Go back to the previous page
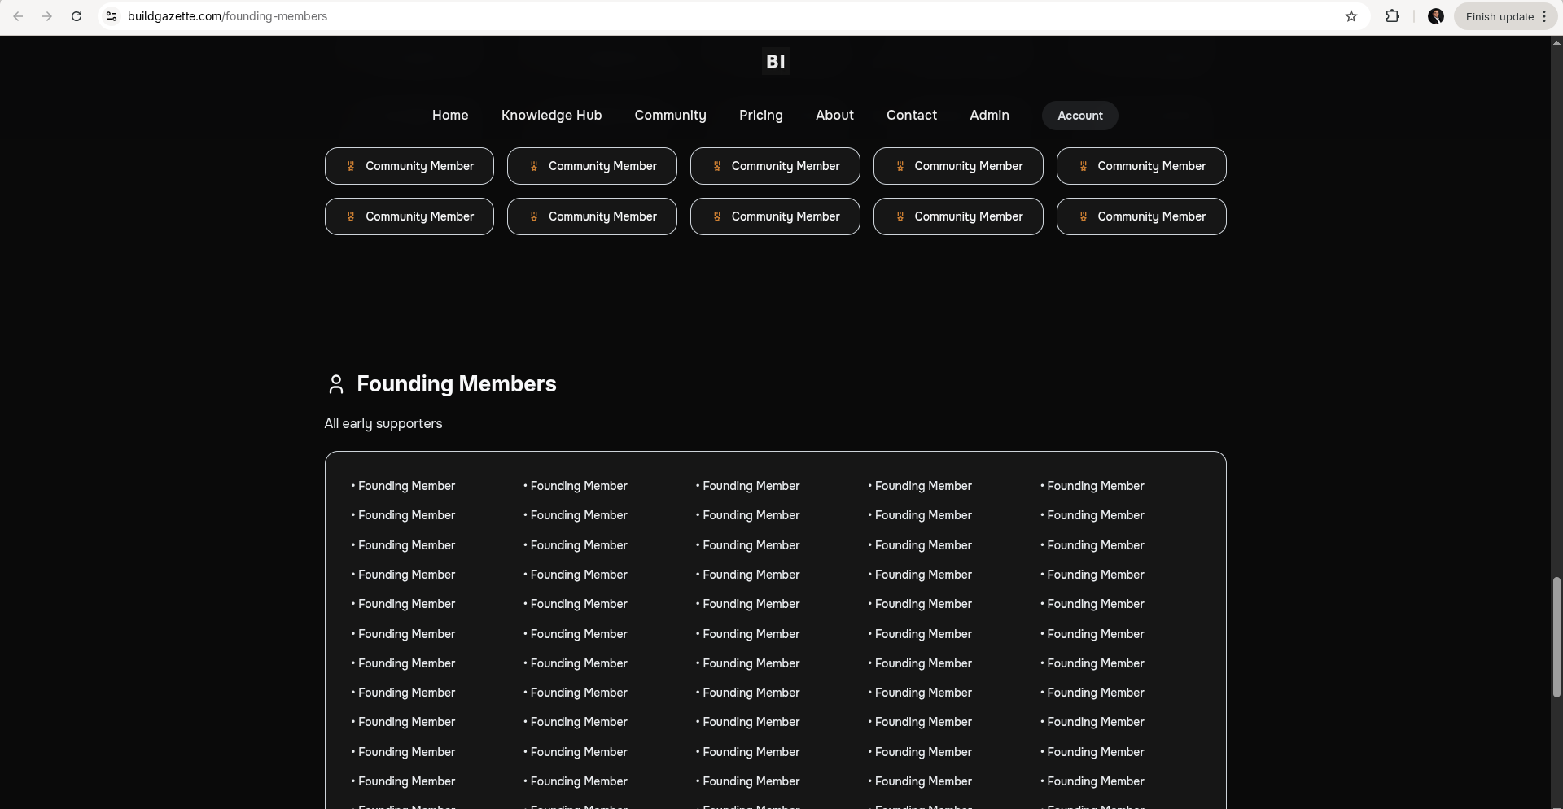 click(18, 16)
